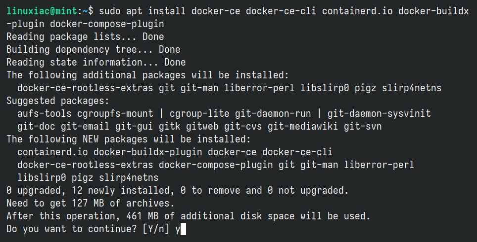Click git-daemon-sysvinit in suggested packages
The height and width of the screenshot is (242, 477).
(379, 113)
